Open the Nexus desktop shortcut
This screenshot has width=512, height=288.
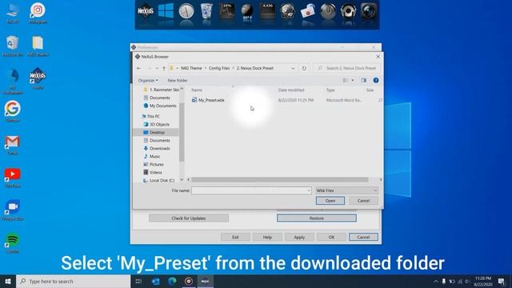coord(38,78)
